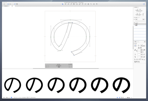Select the Pencil tool in toolbar
148x101 pixels.
point(71,4)
